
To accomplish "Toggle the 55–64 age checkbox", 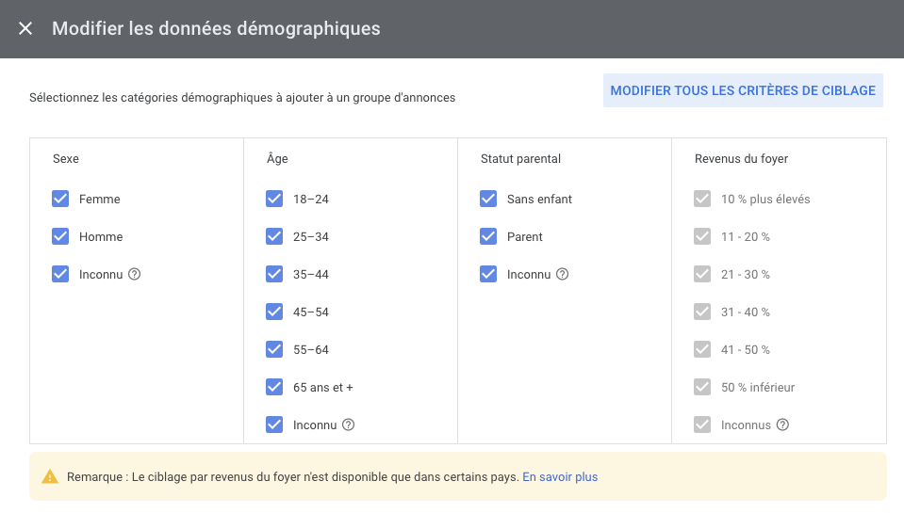I will [x=274, y=349].
